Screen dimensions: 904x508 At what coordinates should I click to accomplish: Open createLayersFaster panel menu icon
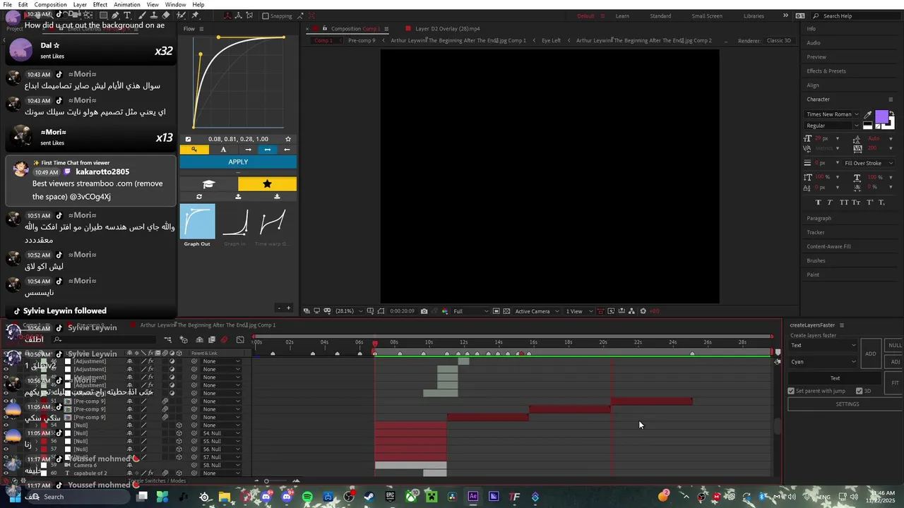pos(842,325)
